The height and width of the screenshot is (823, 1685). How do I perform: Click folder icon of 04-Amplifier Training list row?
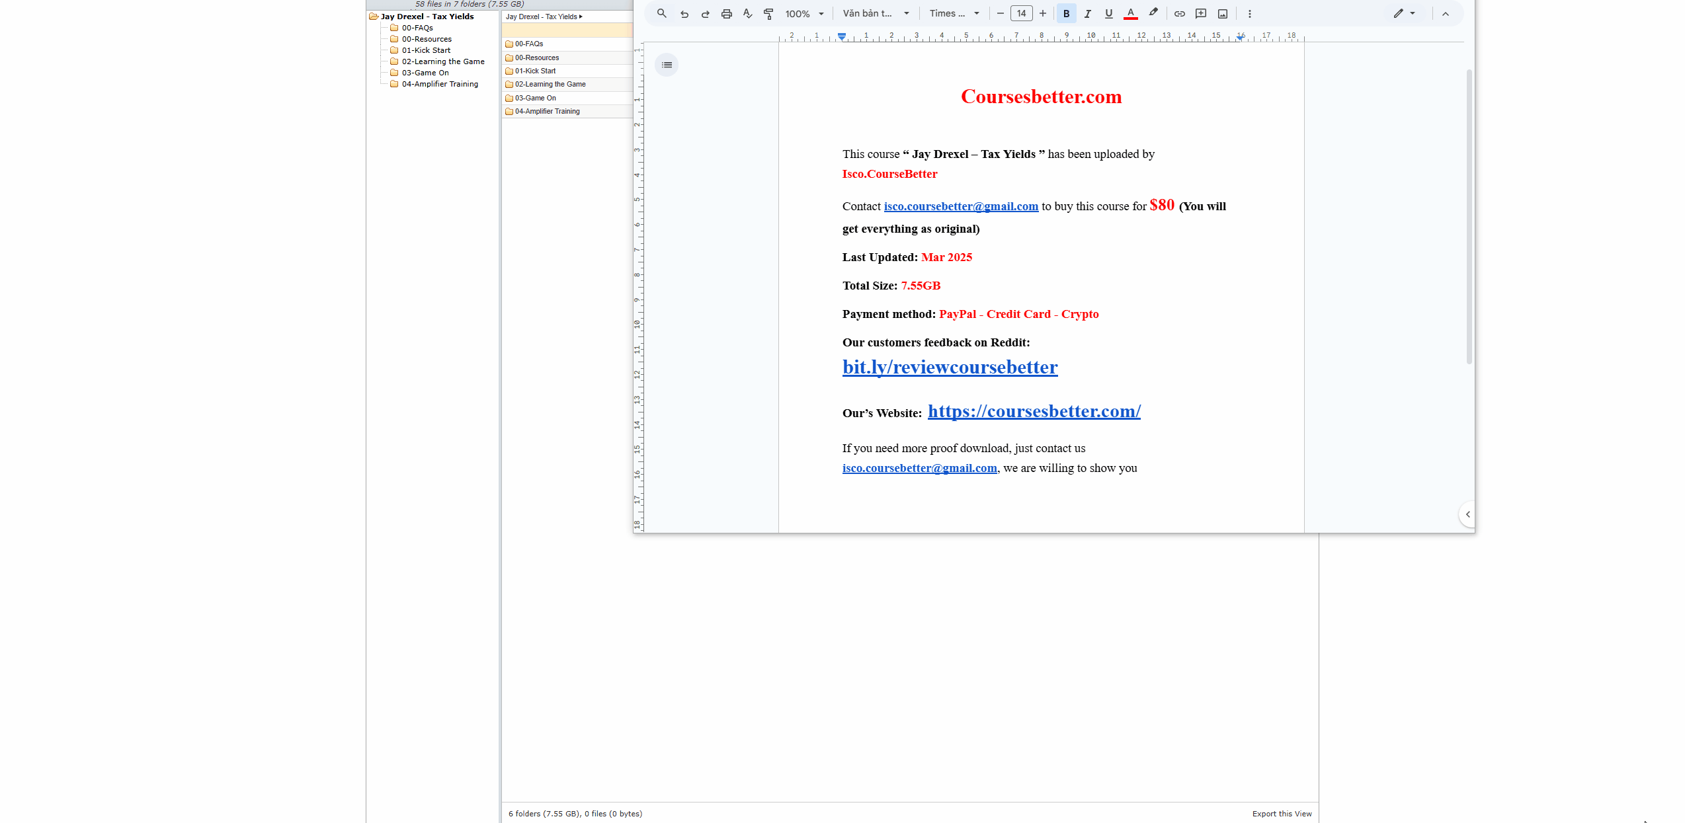pos(509,112)
